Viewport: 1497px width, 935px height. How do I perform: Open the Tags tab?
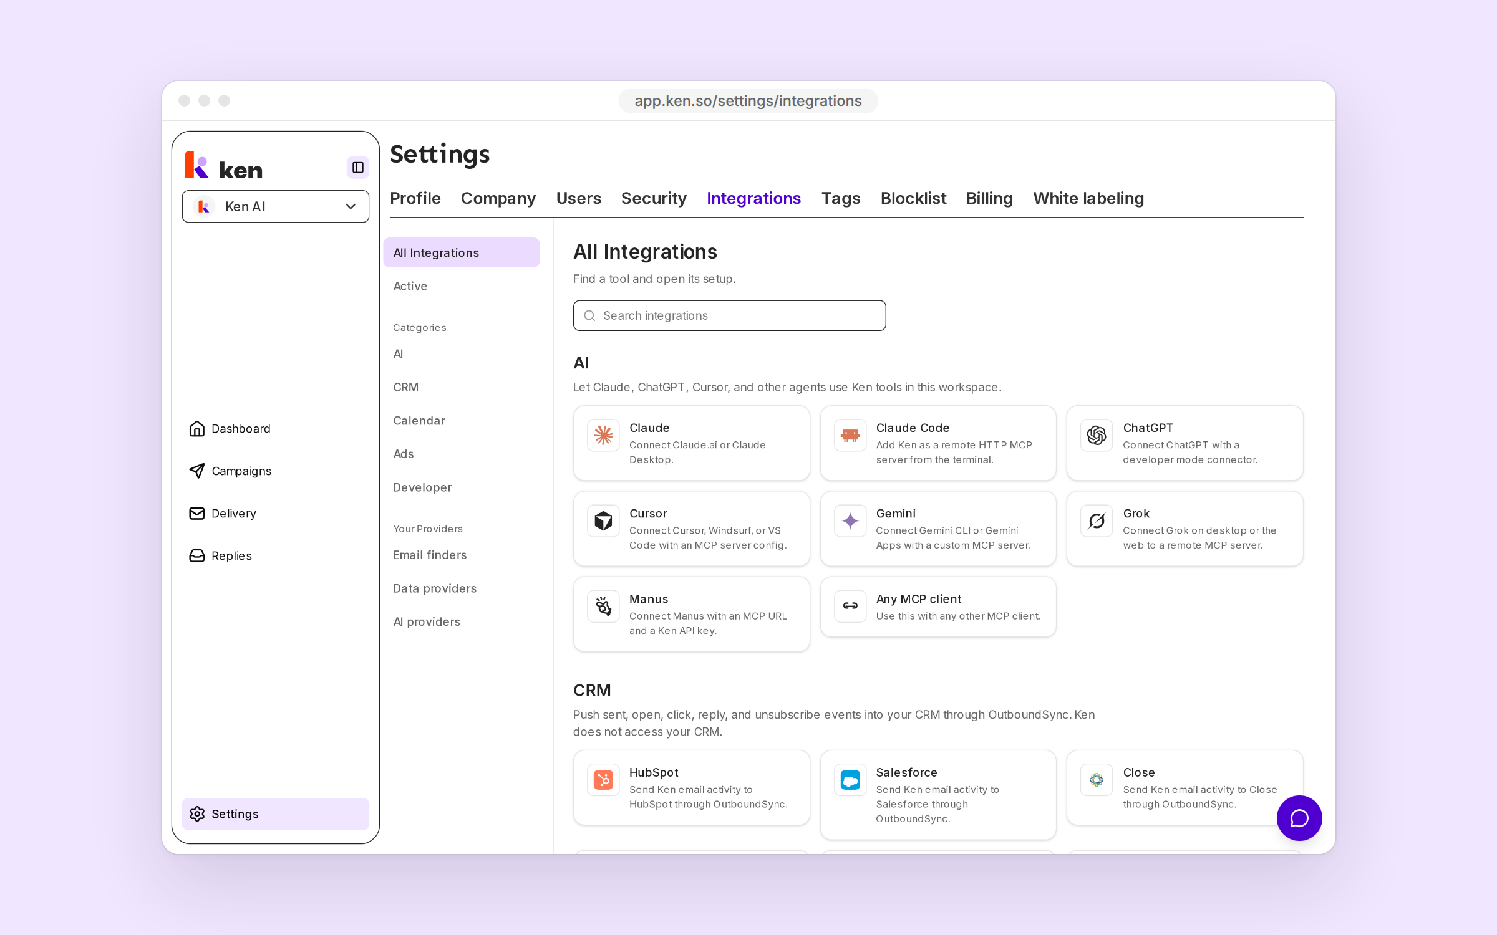[x=840, y=198]
